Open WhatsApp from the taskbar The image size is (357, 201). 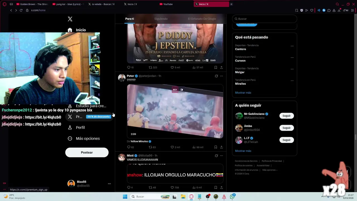pyautogui.click(x=232, y=197)
